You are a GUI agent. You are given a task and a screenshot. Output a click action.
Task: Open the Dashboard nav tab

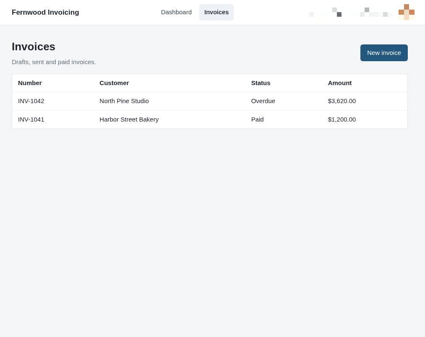click(176, 12)
